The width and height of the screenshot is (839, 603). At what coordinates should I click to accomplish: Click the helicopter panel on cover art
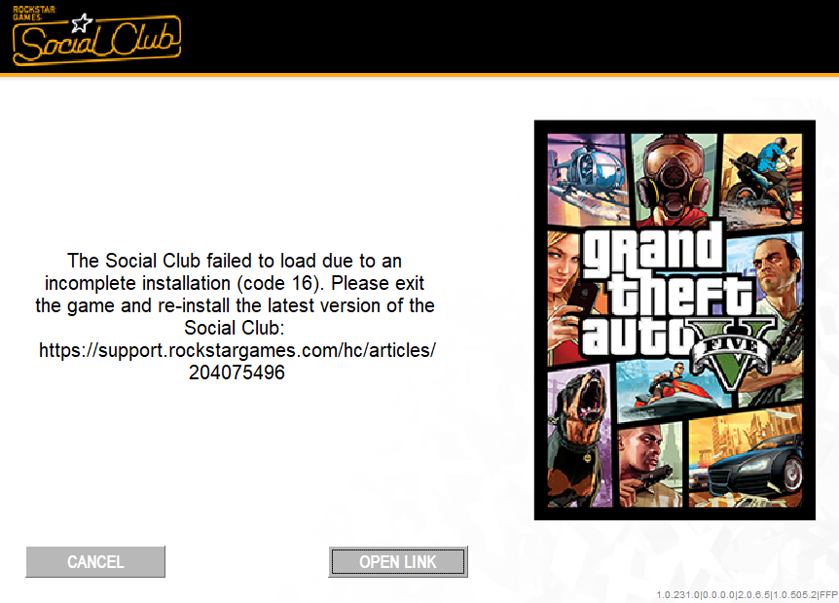click(x=587, y=179)
